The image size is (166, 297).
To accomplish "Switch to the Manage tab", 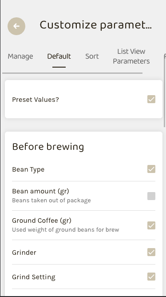I will pos(20,56).
